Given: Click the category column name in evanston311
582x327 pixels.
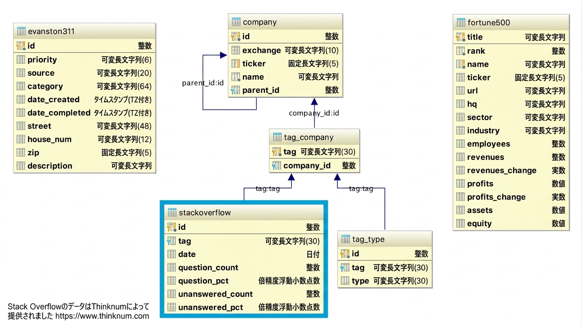Looking at the screenshot, I should (45, 86).
